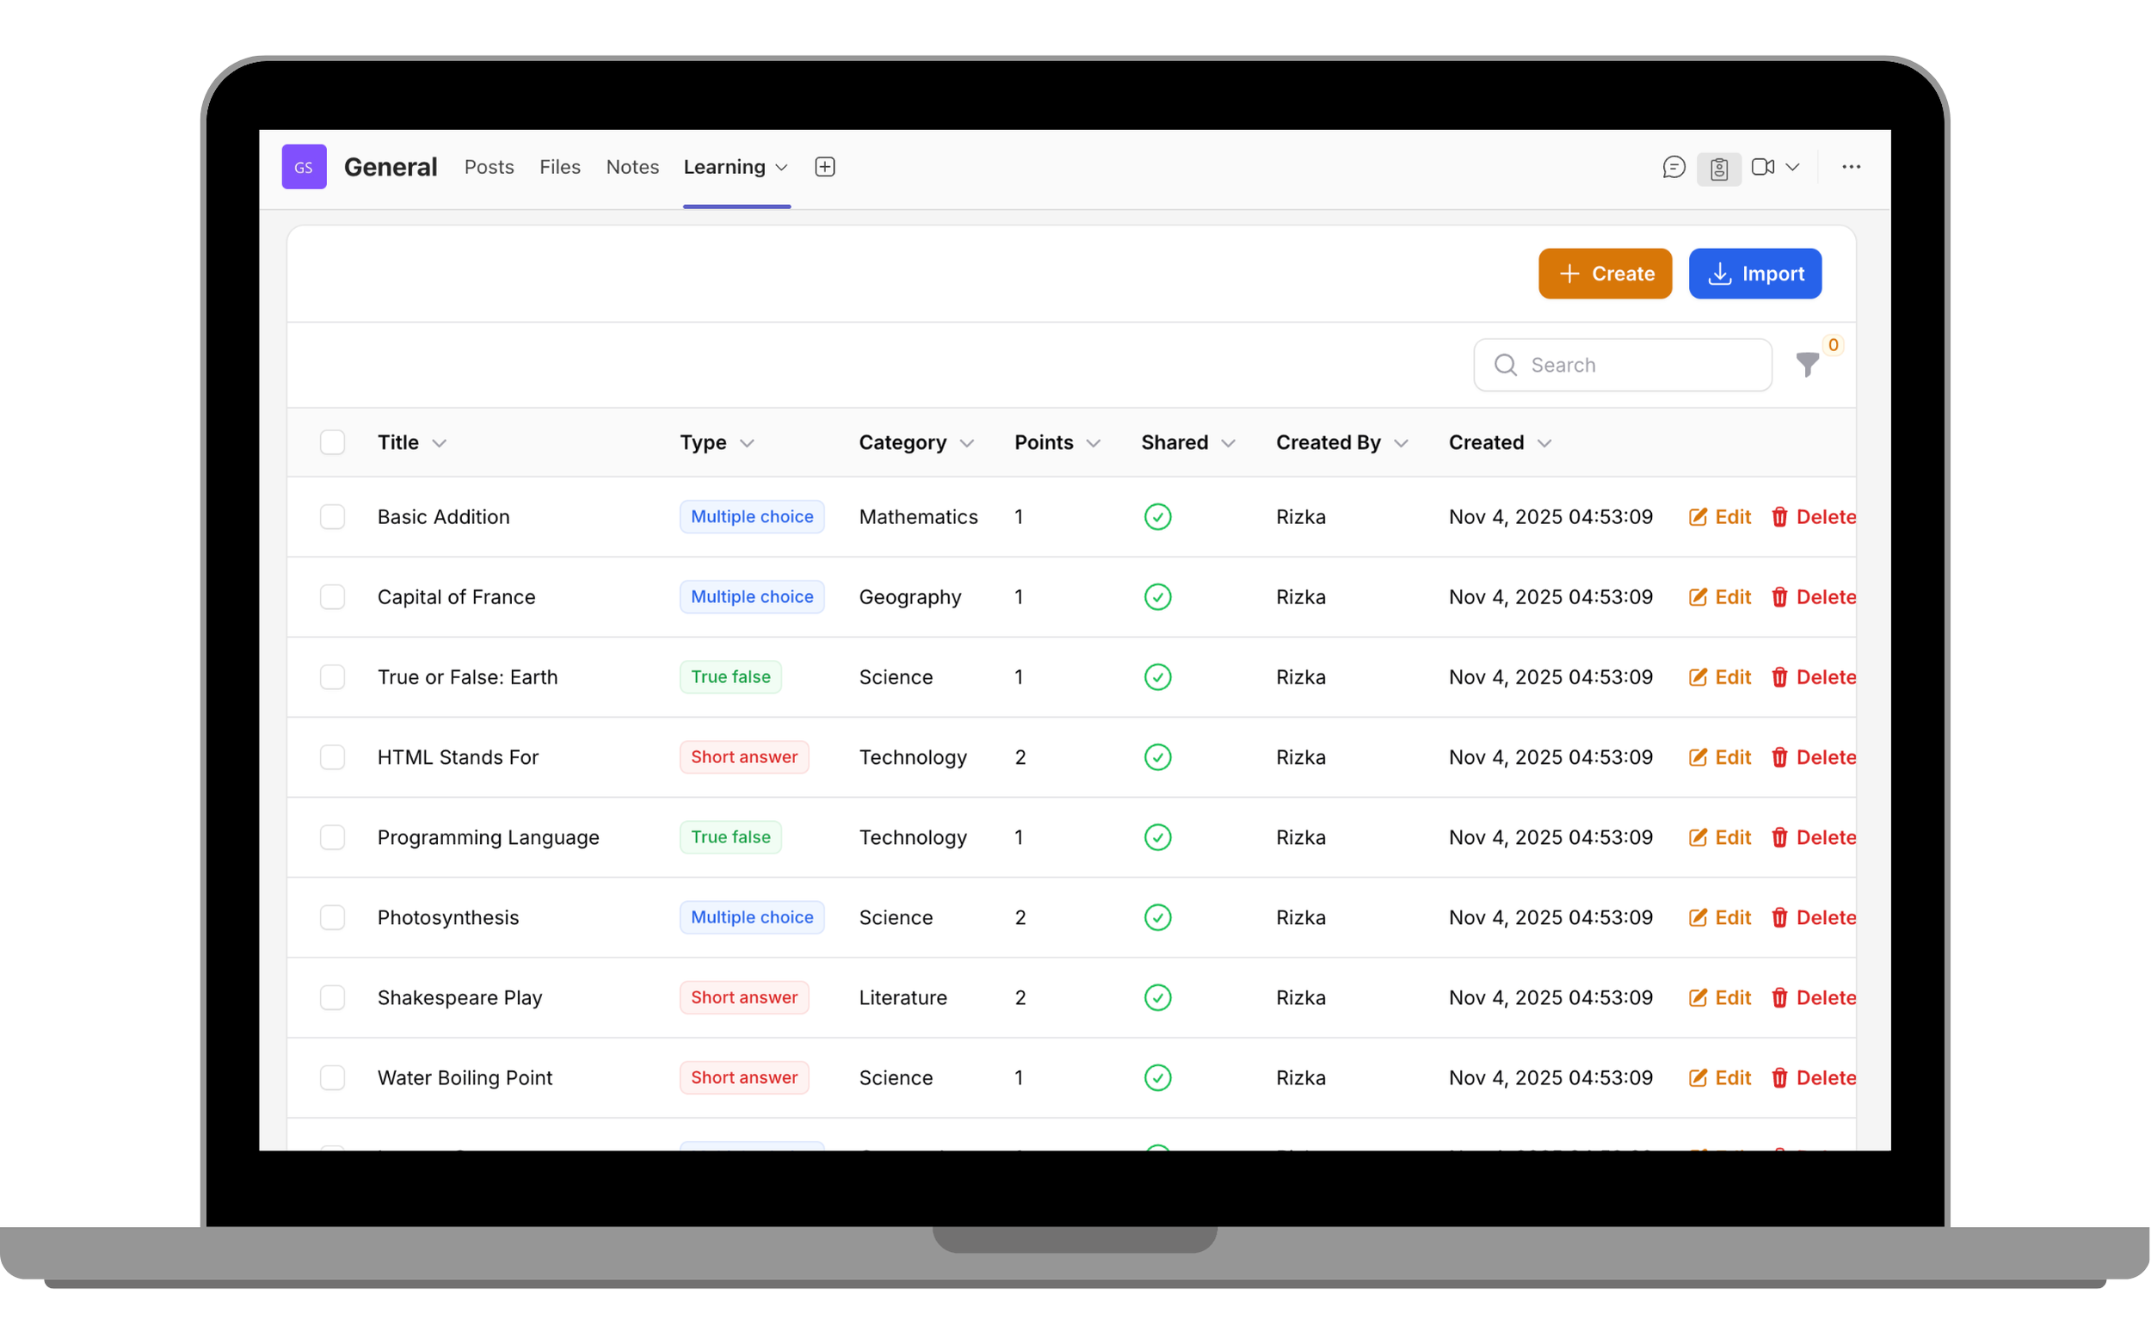Click the search magnifier icon
Image resolution: width=2151 pixels, height=1344 pixels.
tap(1506, 365)
